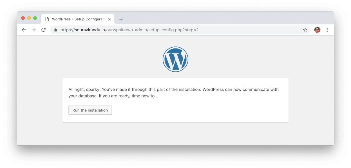Image resolution: width=351 pixels, height=168 pixels.
Task: Click the browser forward arrow
Action: click(34, 30)
